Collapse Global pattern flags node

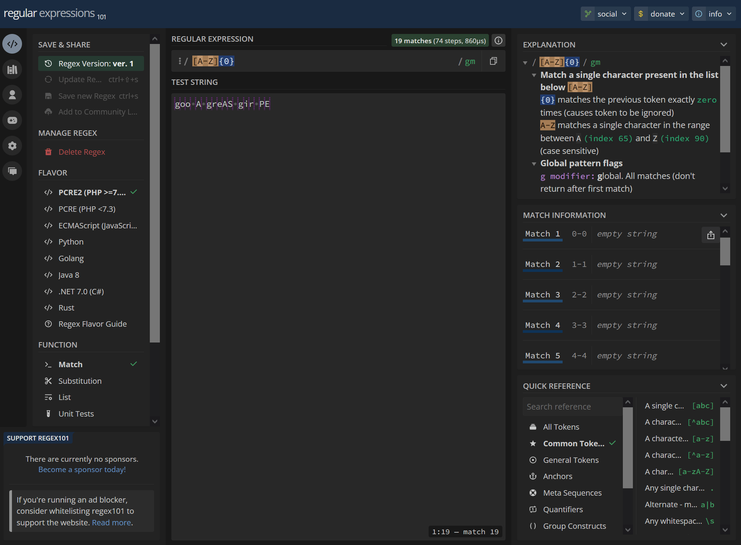[x=534, y=164]
